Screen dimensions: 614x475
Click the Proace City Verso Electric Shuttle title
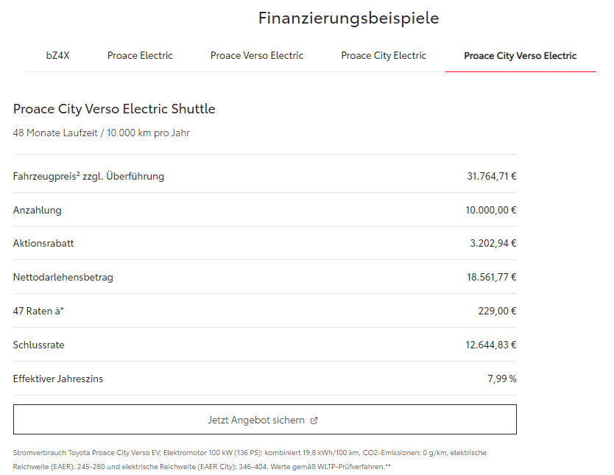[114, 109]
